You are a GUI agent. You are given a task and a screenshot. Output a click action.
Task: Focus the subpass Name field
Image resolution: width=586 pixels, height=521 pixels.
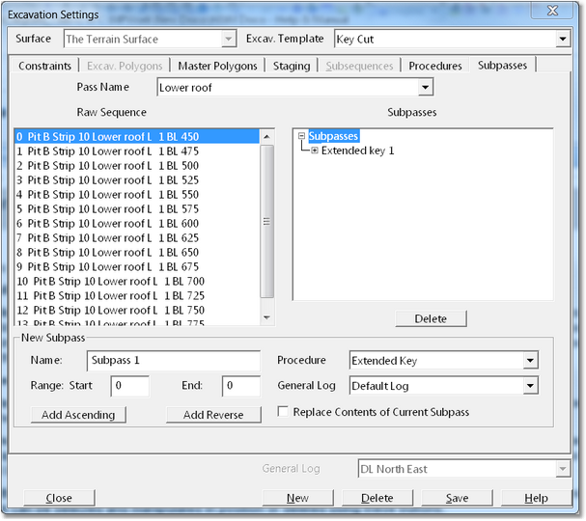[x=174, y=361]
